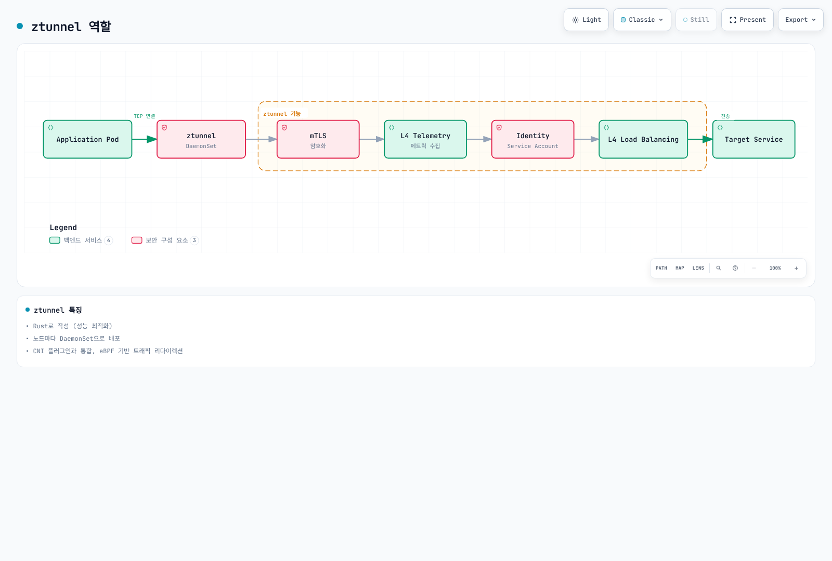The width and height of the screenshot is (832, 561).
Task: Toggle the 백엔드 서비스 legend filter
Action: point(81,240)
